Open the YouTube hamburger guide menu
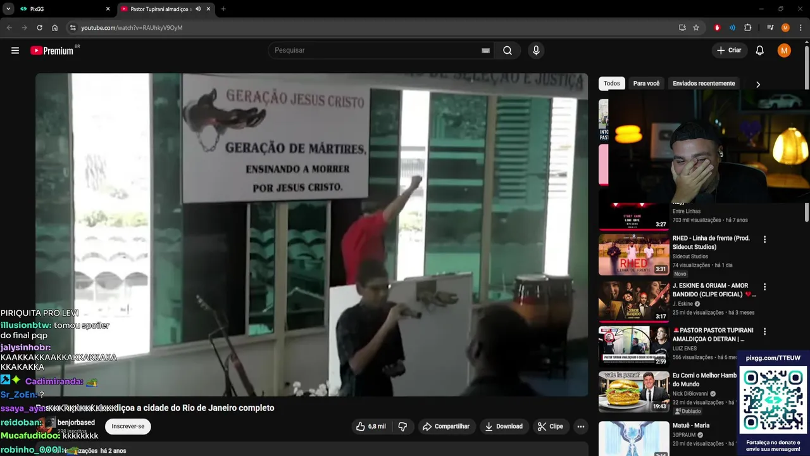The width and height of the screenshot is (810, 456). pos(15,51)
